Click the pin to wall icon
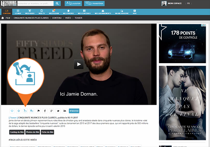This screenshot has height=147, width=210. point(25,111)
